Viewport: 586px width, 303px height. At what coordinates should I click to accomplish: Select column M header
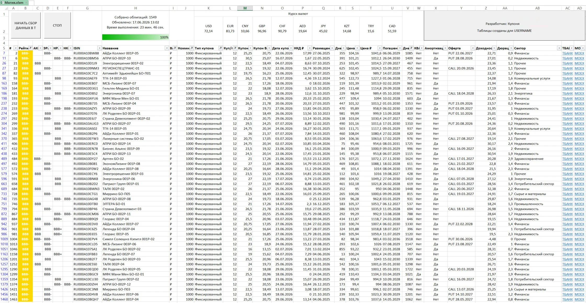245,8
